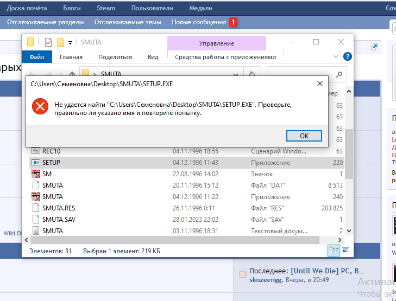Switch to details list view
Screen dimensions: 396x301
pyautogui.click(x=334, y=251)
